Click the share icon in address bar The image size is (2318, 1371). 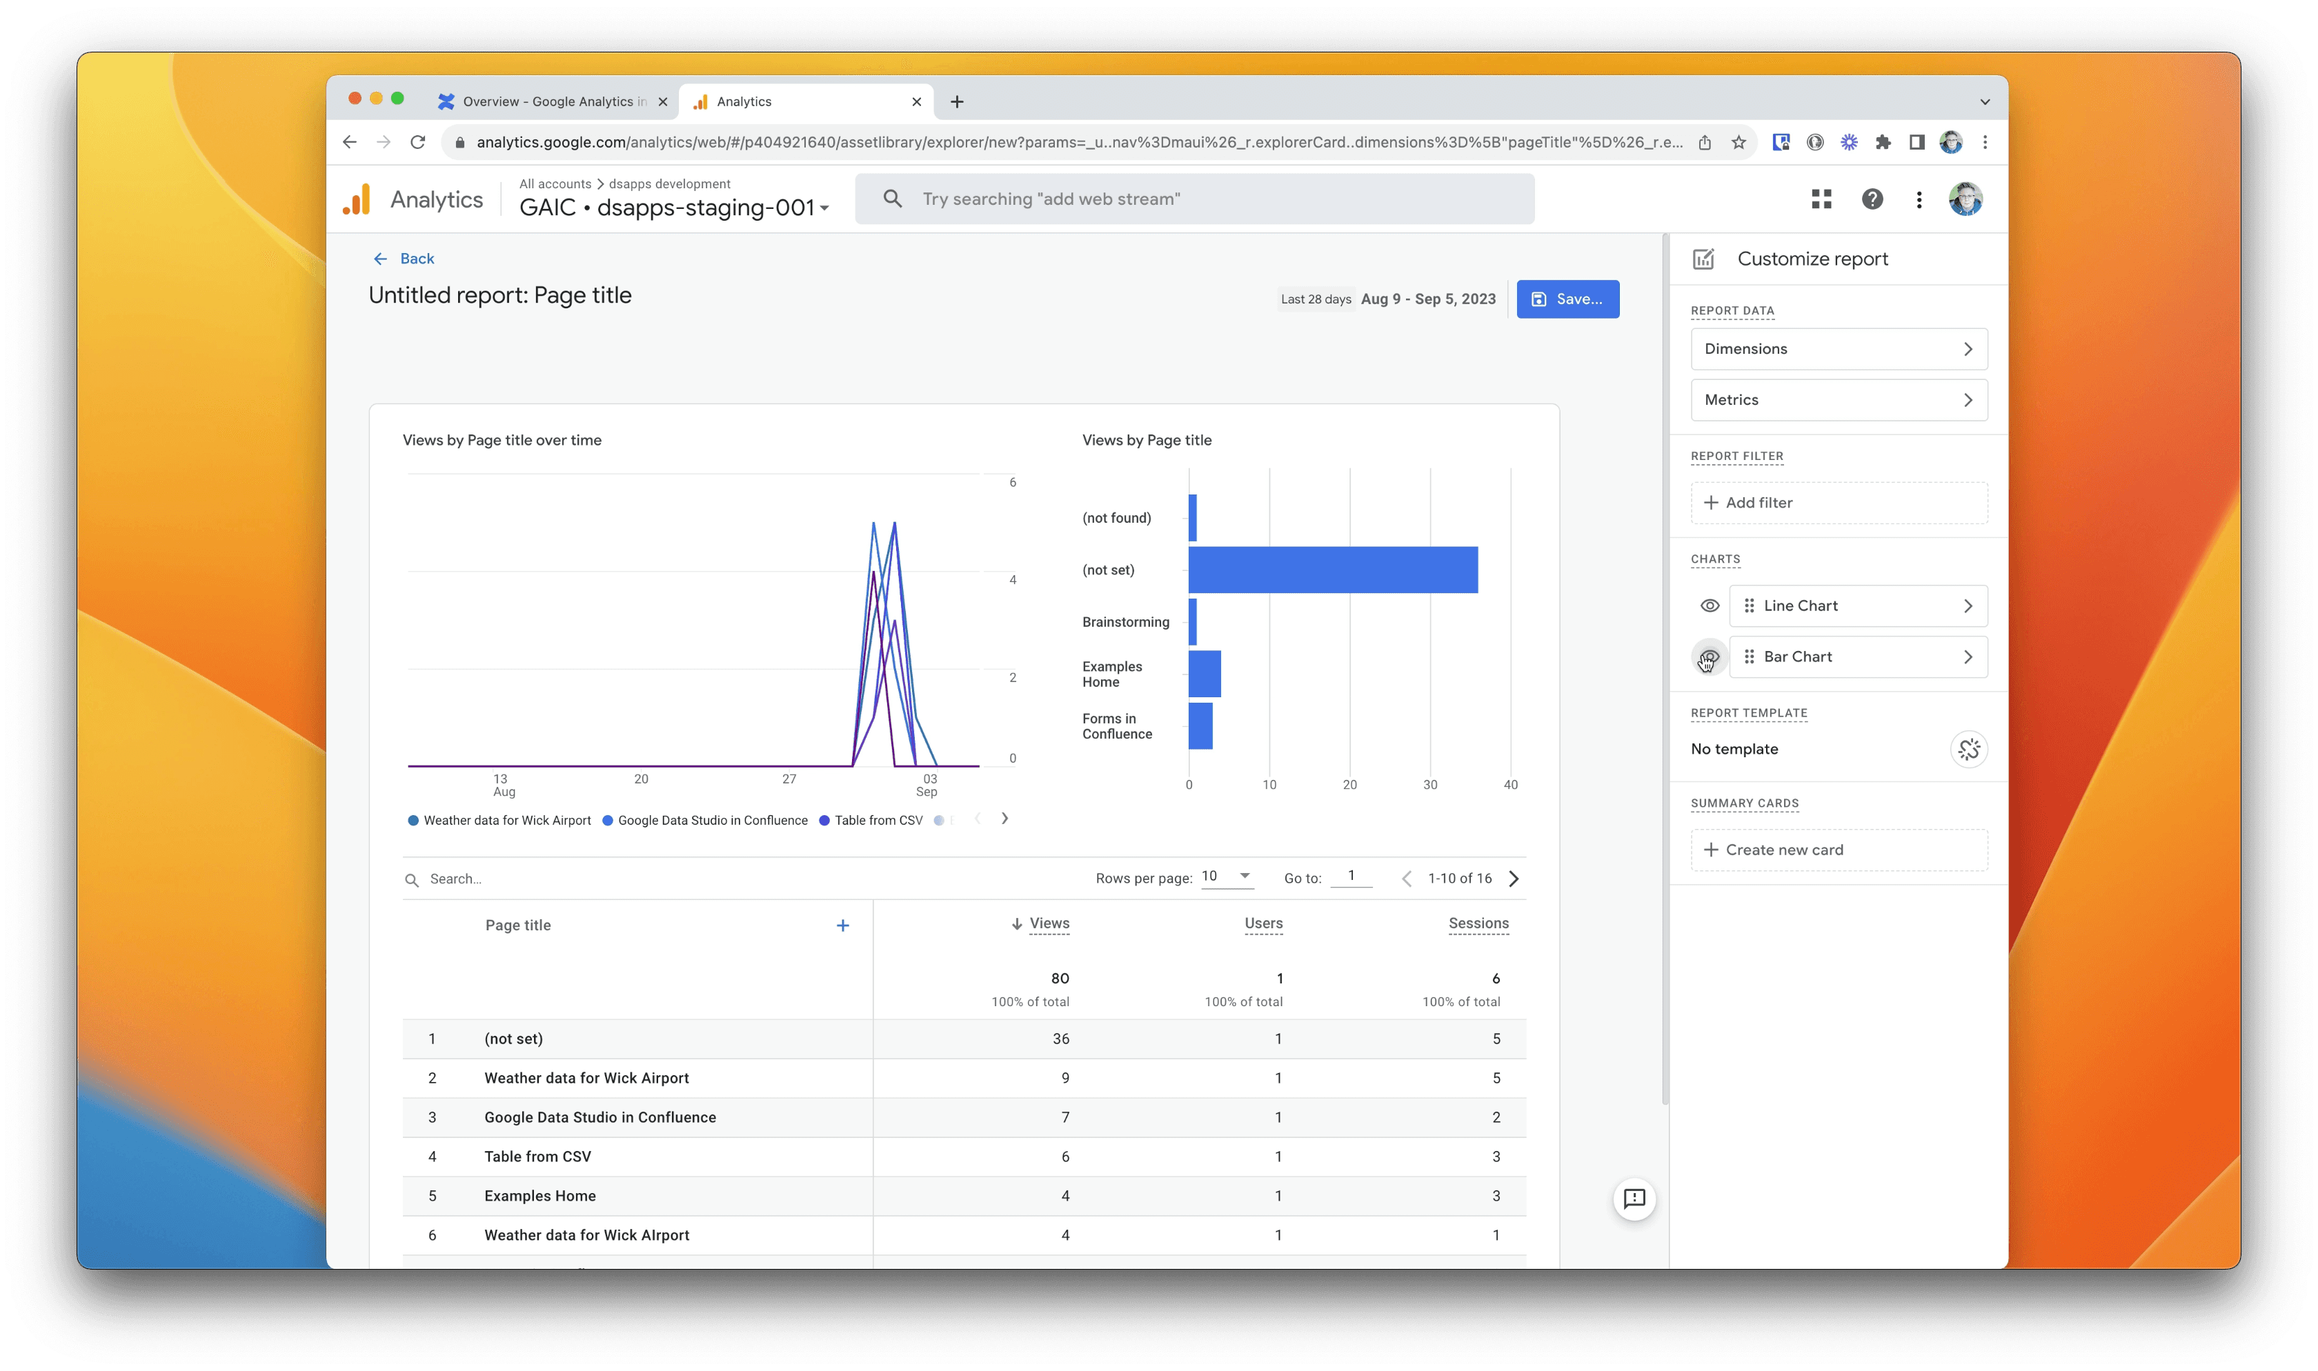(x=1703, y=142)
